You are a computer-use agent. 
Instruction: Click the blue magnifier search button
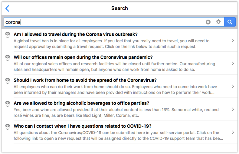coord(230,22)
